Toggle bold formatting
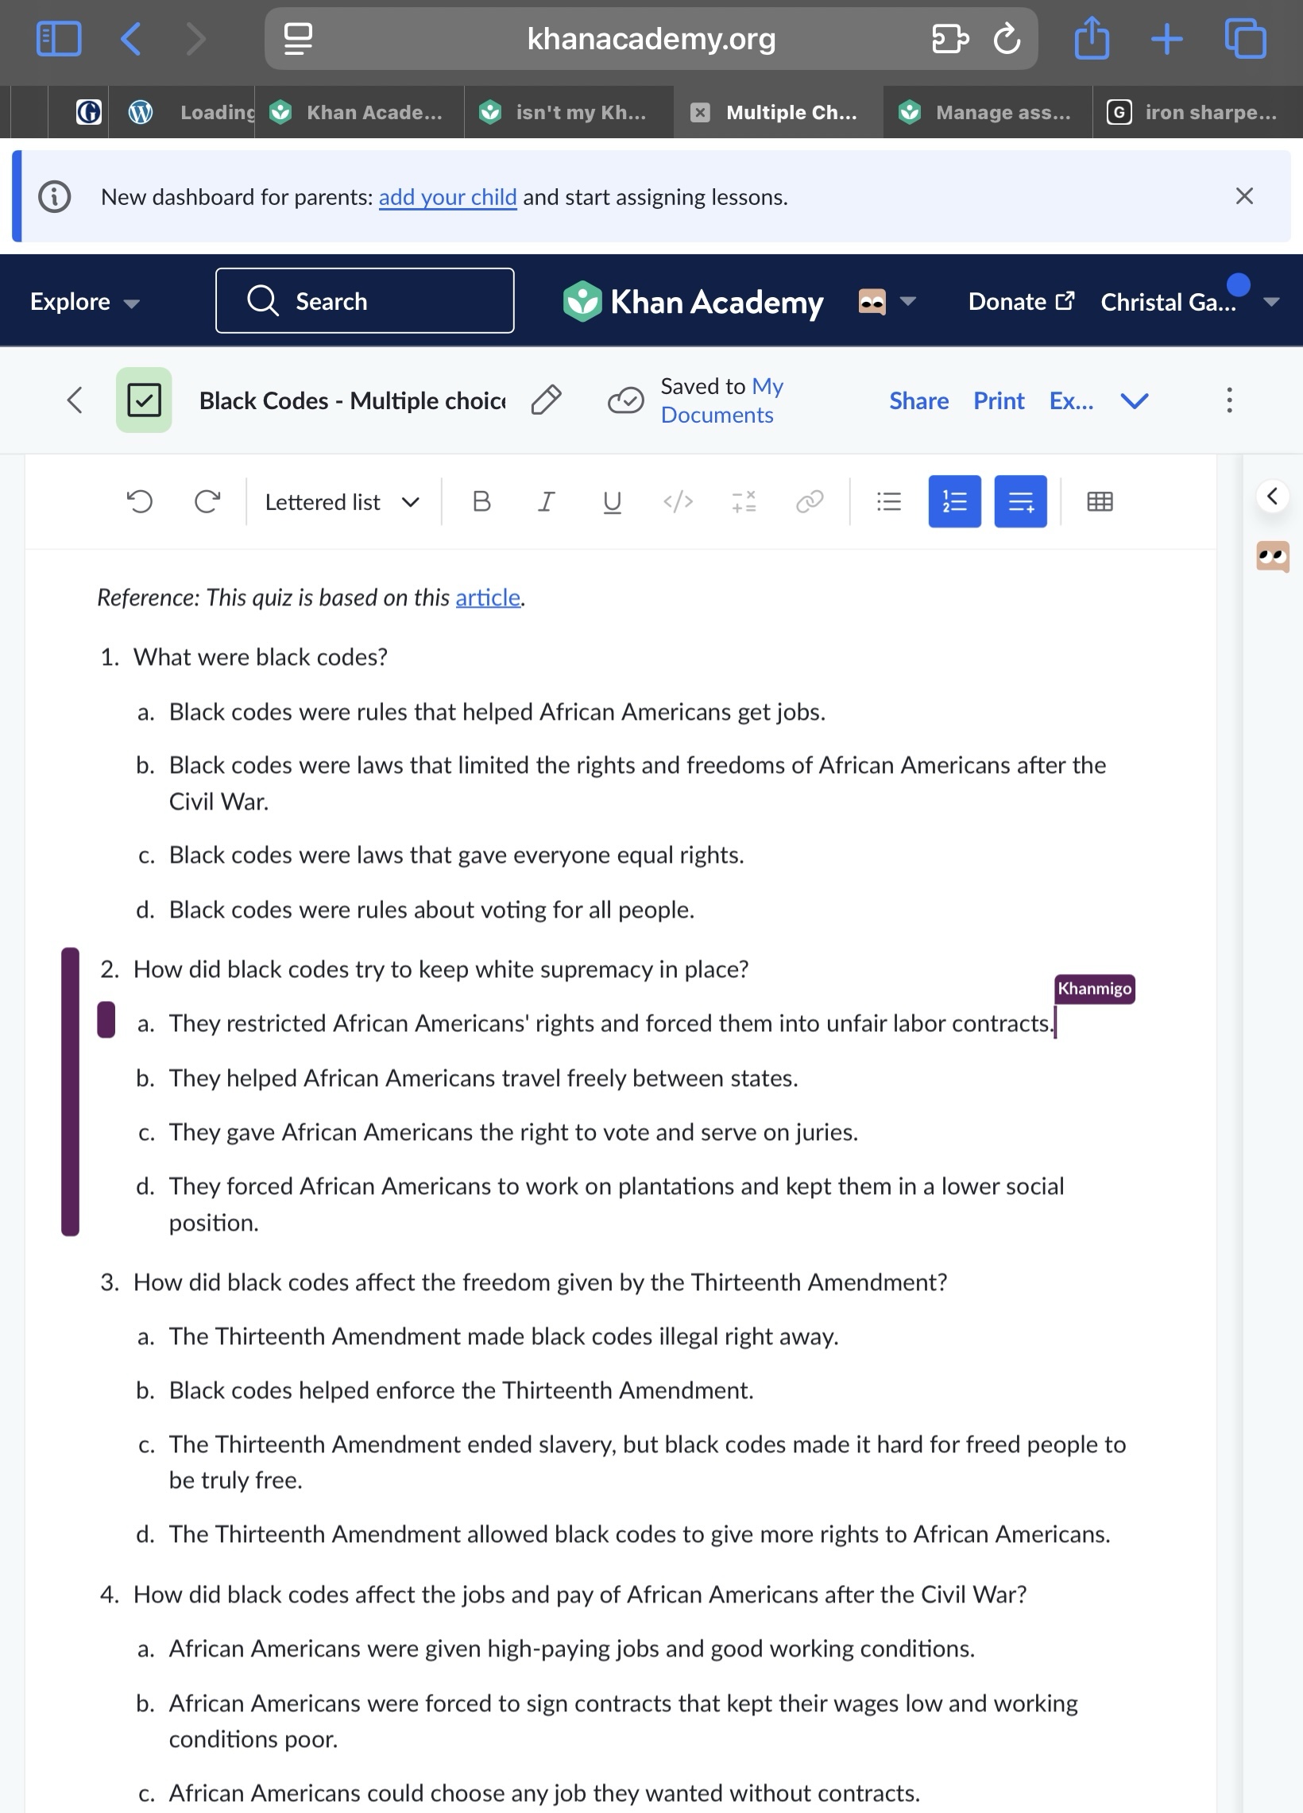This screenshot has width=1303, height=1813. tap(481, 501)
